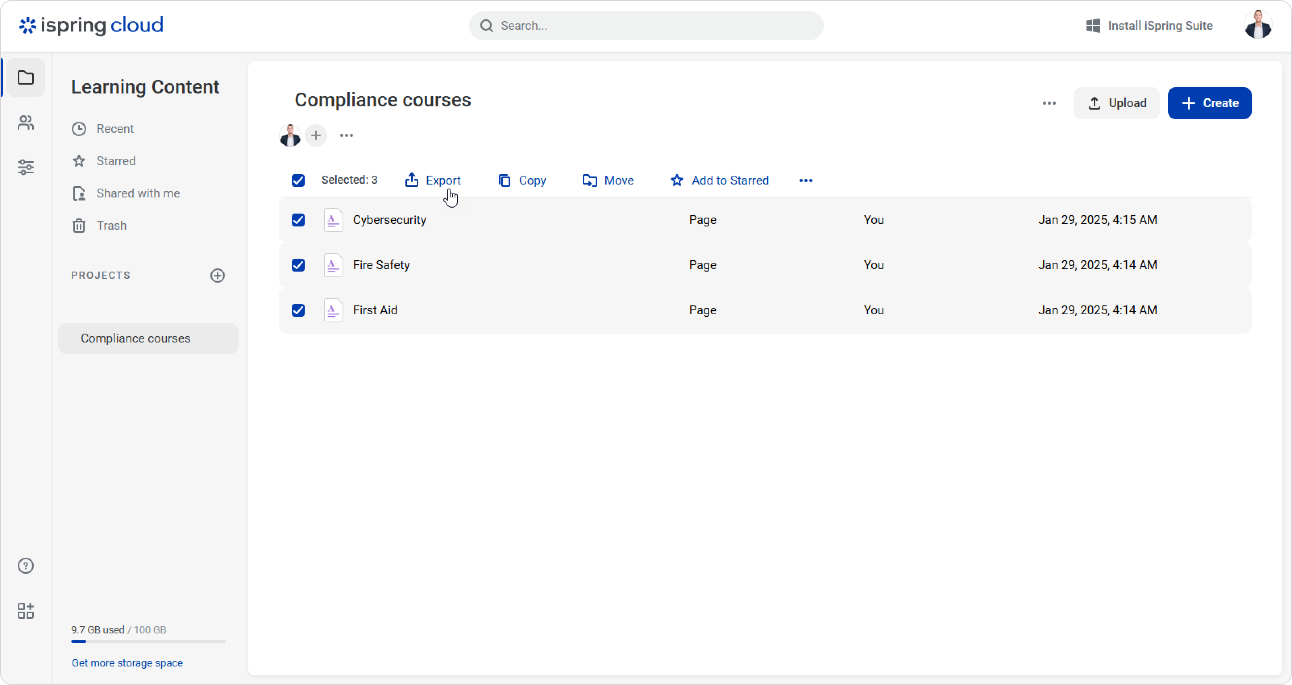The height and width of the screenshot is (685, 1292).
Task: Open the settings sliders icon in sidebar
Action: [25, 167]
